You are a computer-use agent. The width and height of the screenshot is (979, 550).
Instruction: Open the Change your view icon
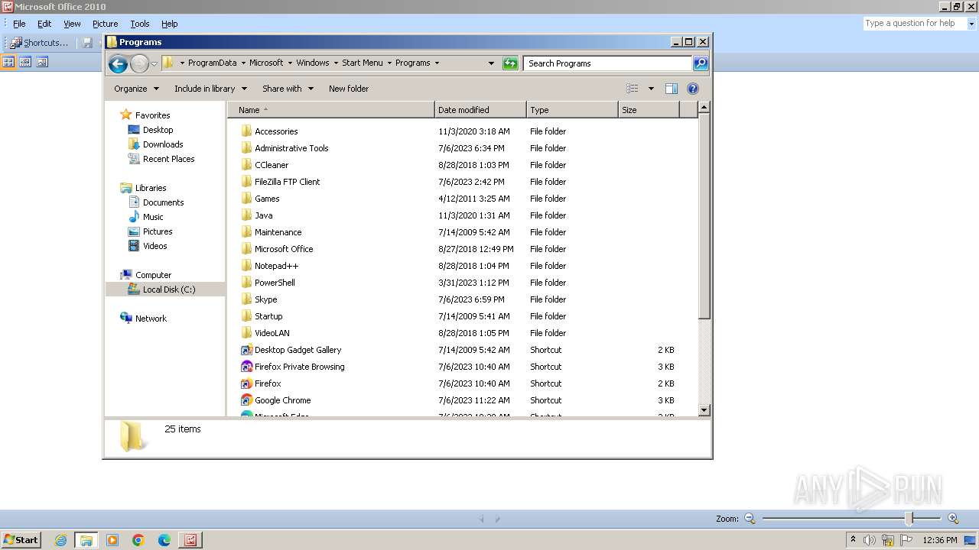click(x=633, y=89)
